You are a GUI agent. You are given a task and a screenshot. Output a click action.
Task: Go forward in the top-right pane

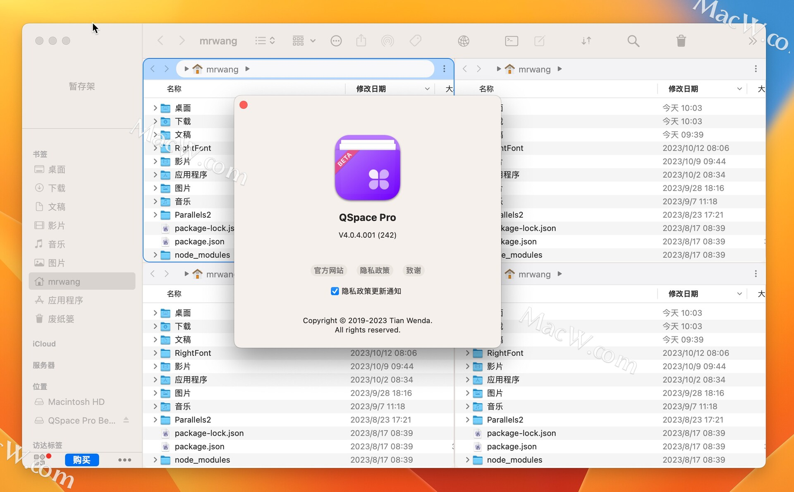click(x=479, y=69)
